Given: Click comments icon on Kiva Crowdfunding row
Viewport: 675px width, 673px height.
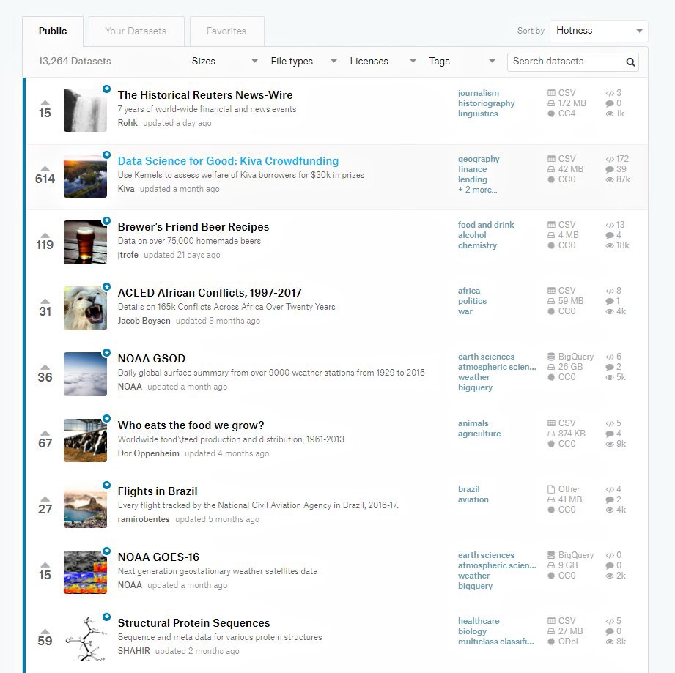Looking at the screenshot, I should point(610,169).
